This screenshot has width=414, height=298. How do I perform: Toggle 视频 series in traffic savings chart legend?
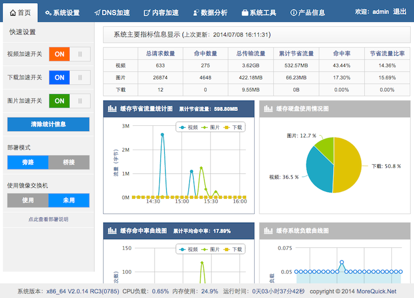[188, 127]
